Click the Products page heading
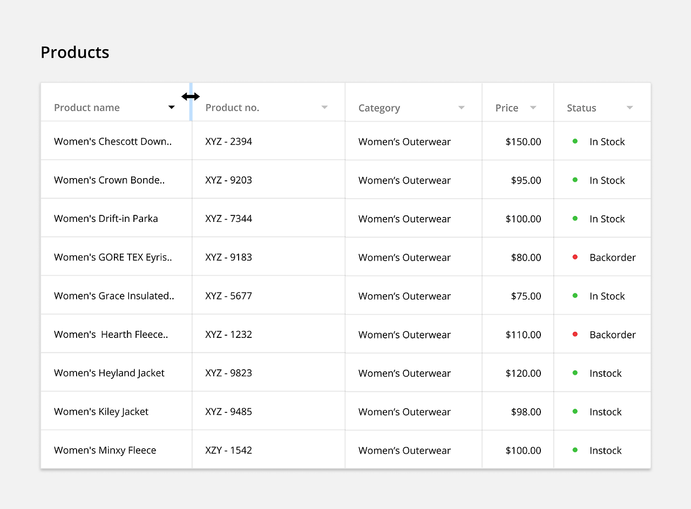The width and height of the screenshot is (691, 509). (74, 52)
